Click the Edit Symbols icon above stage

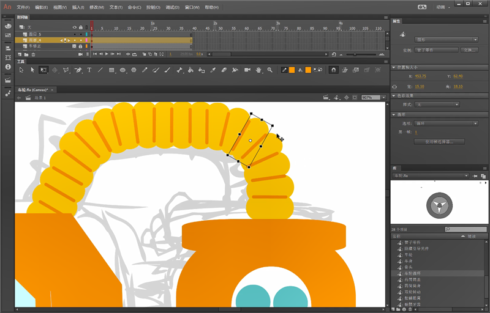pyautogui.click(x=336, y=98)
